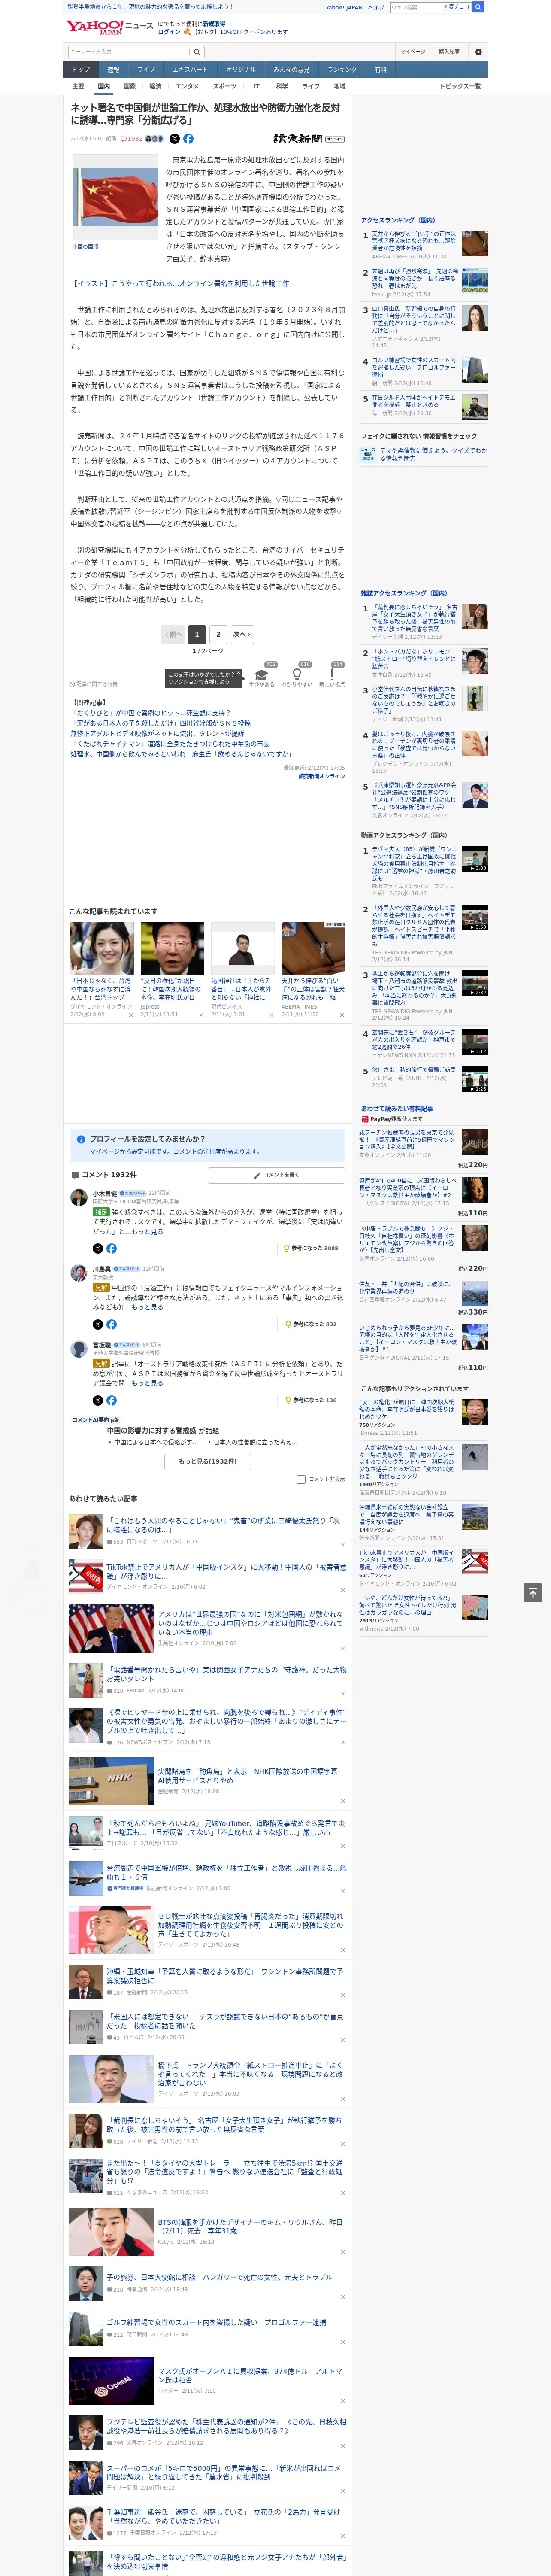Image resolution: width=551 pixels, height=2576 pixels.
Task: Share 川島真's comment on X
Action: pos(97,1324)
